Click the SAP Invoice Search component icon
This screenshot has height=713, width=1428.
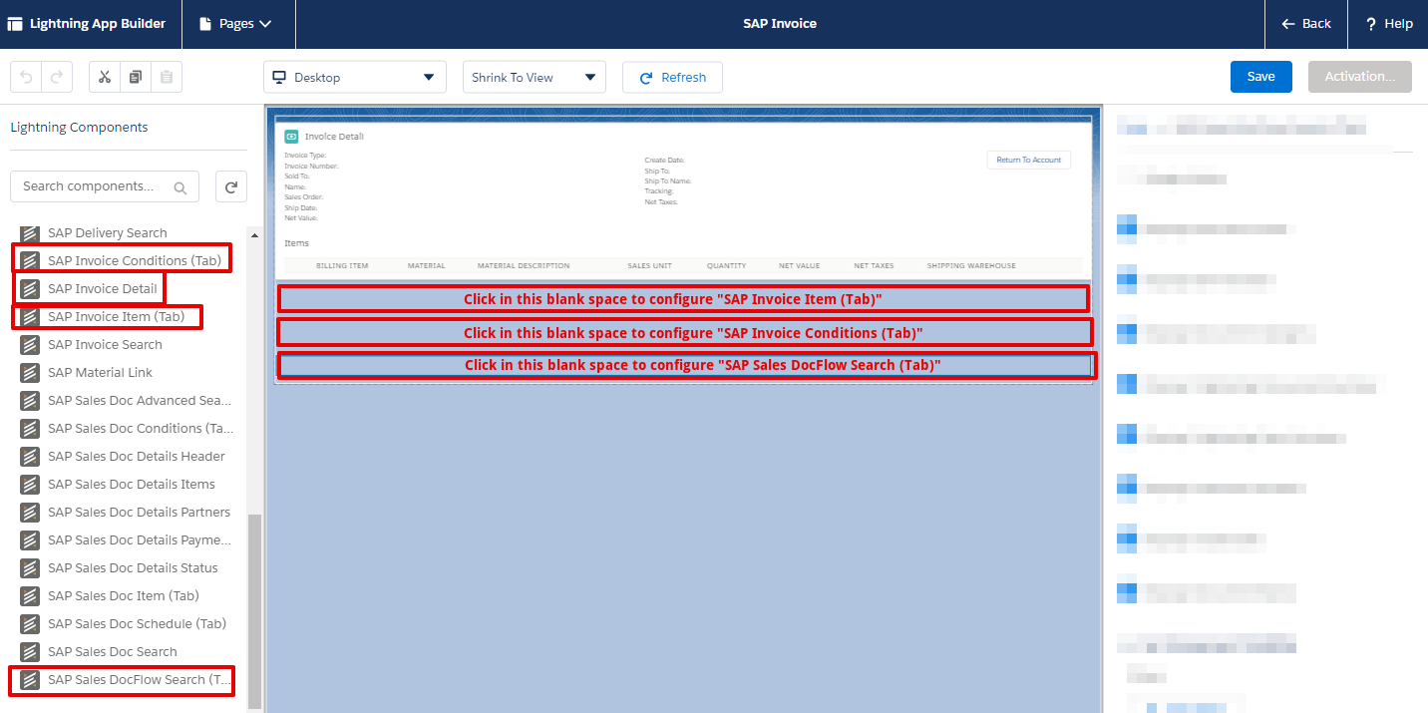[30, 345]
